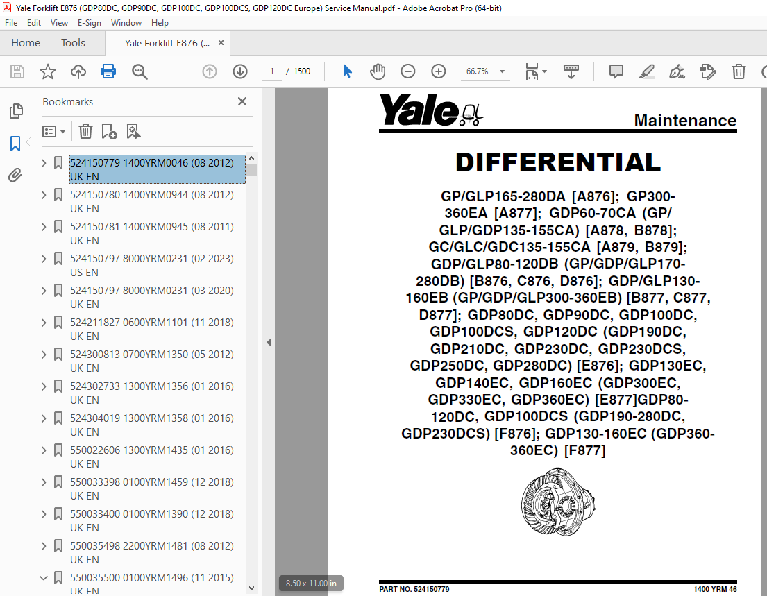Expand the 550022606 1300YRM1435 bookmark
Viewport: 767px width, 596px height.
coord(44,450)
